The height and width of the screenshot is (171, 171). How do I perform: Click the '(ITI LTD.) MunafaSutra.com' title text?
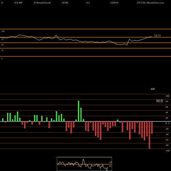click(x=150, y=3)
